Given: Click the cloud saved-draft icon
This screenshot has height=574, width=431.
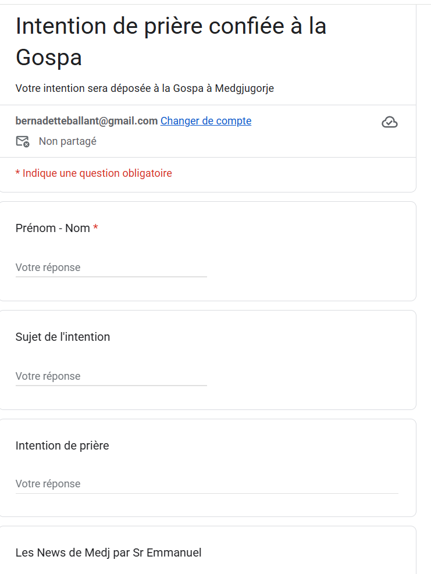Looking at the screenshot, I should pos(389,122).
